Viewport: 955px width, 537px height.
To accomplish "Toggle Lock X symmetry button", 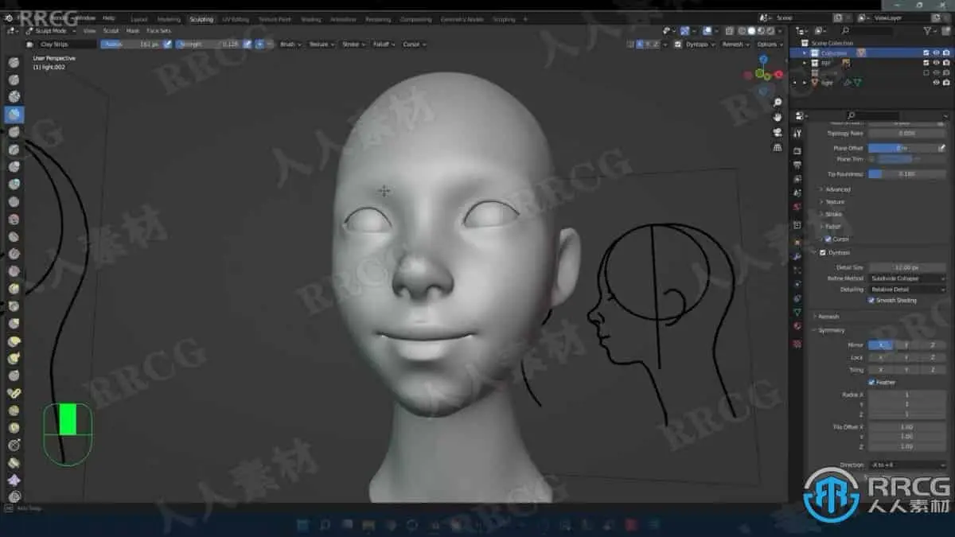I will (x=880, y=358).
